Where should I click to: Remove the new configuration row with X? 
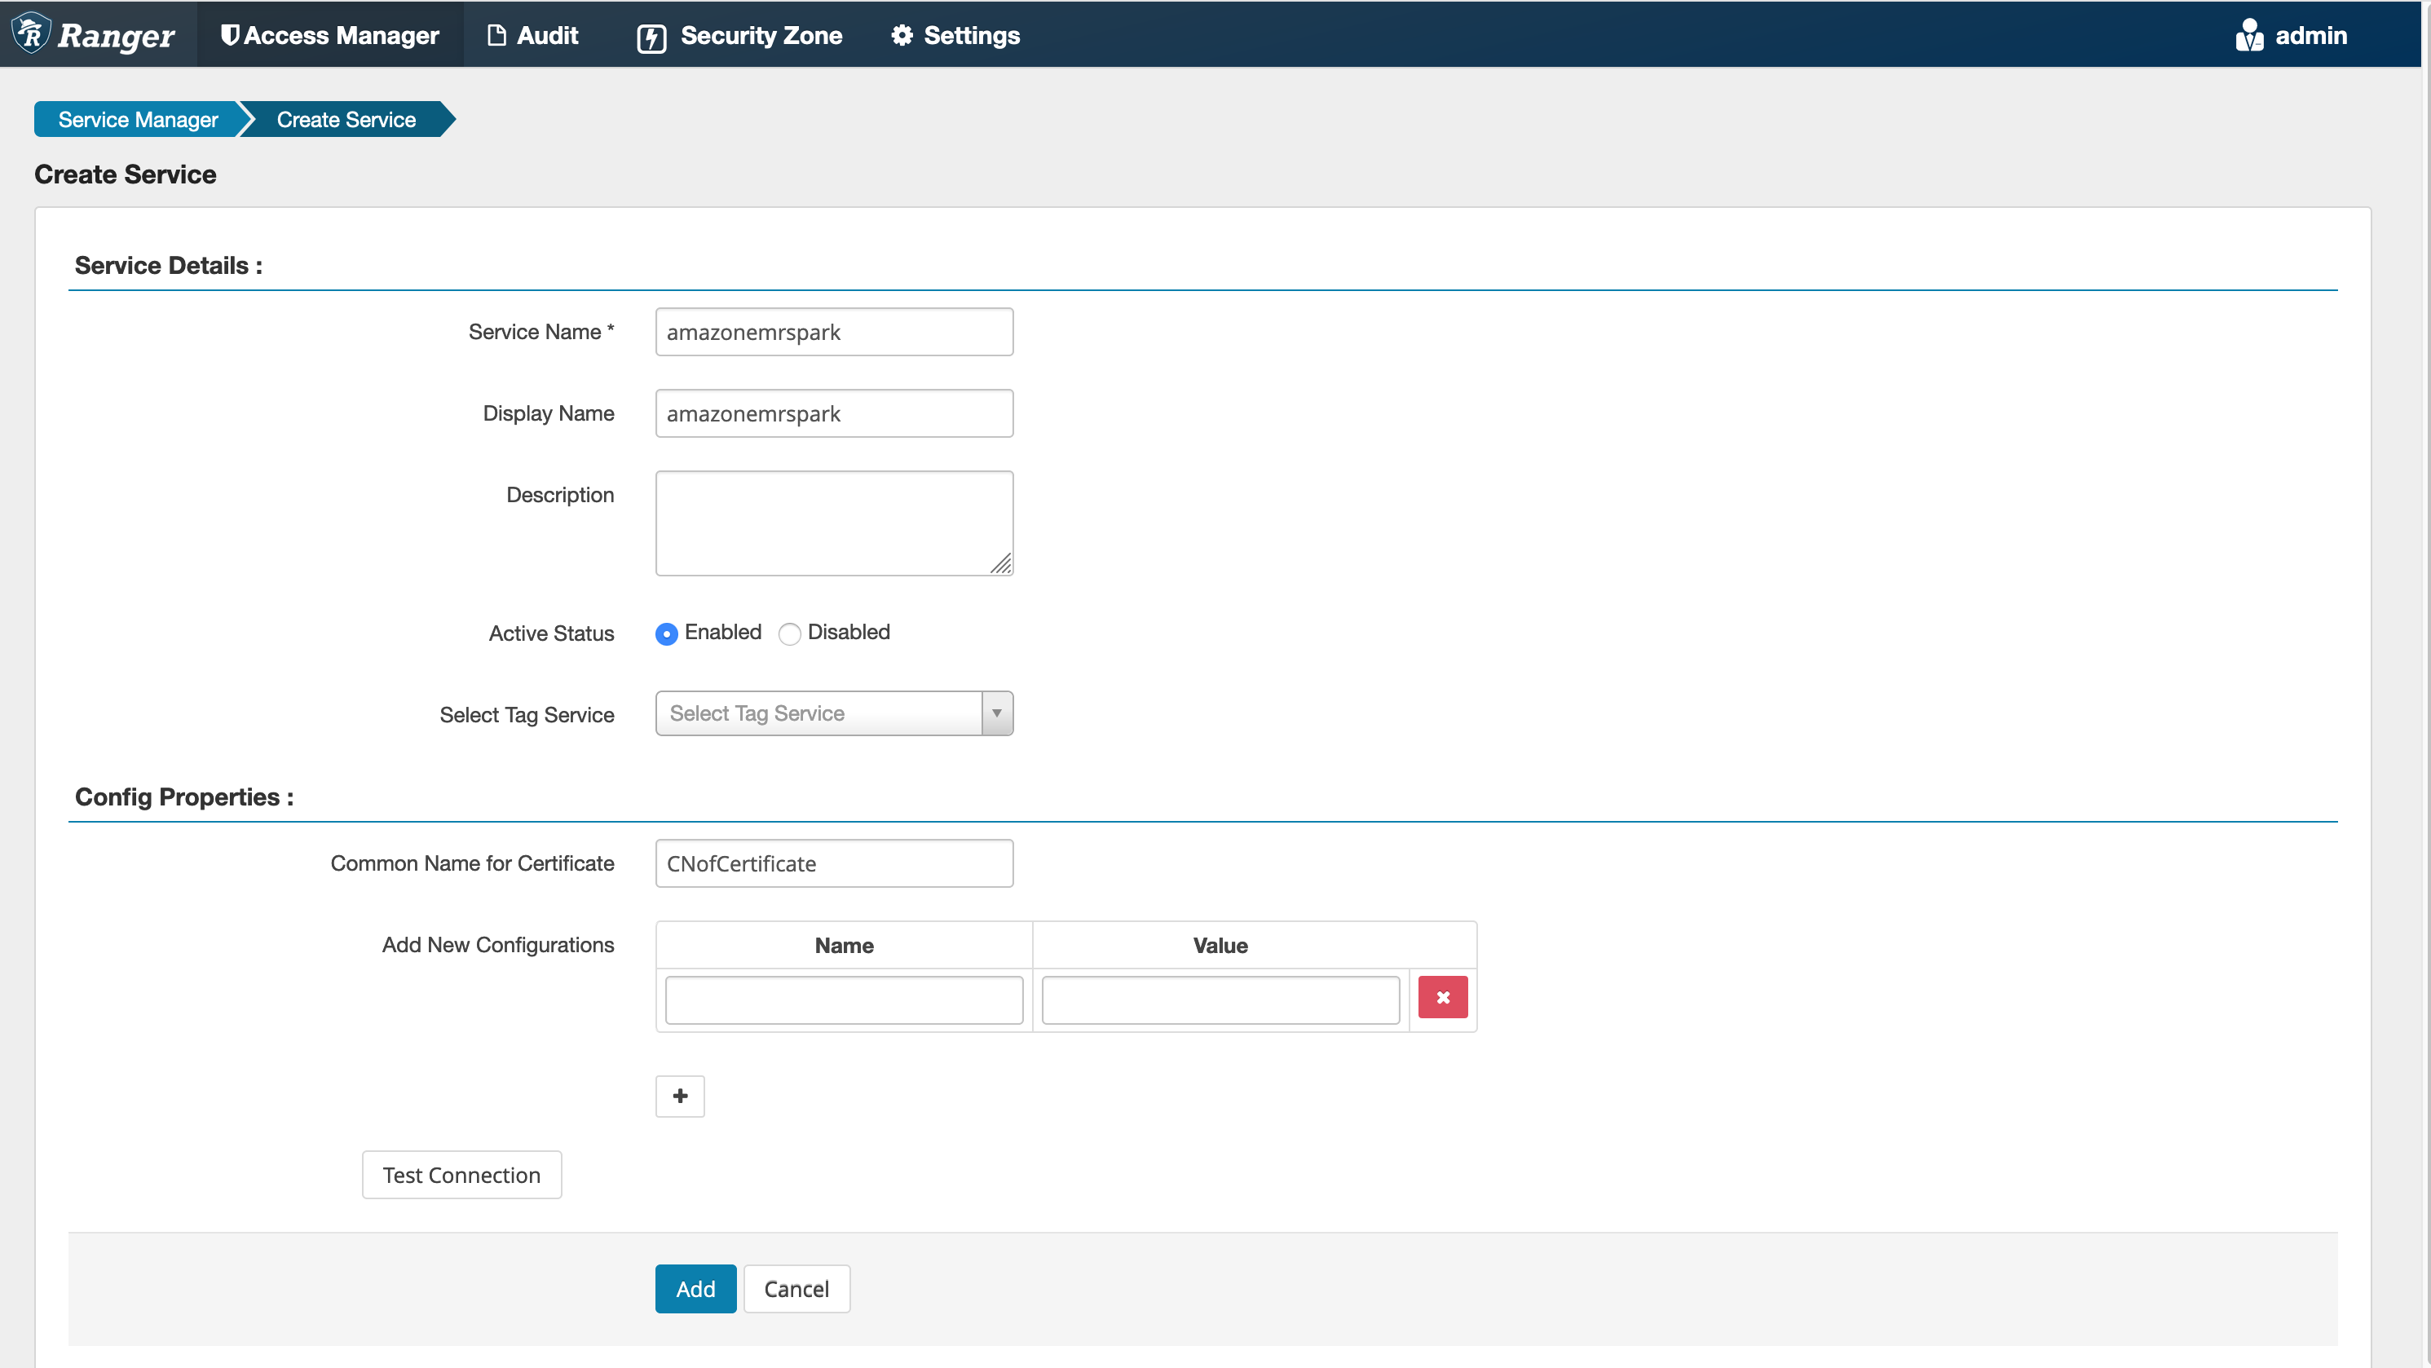coord(1441,997)
